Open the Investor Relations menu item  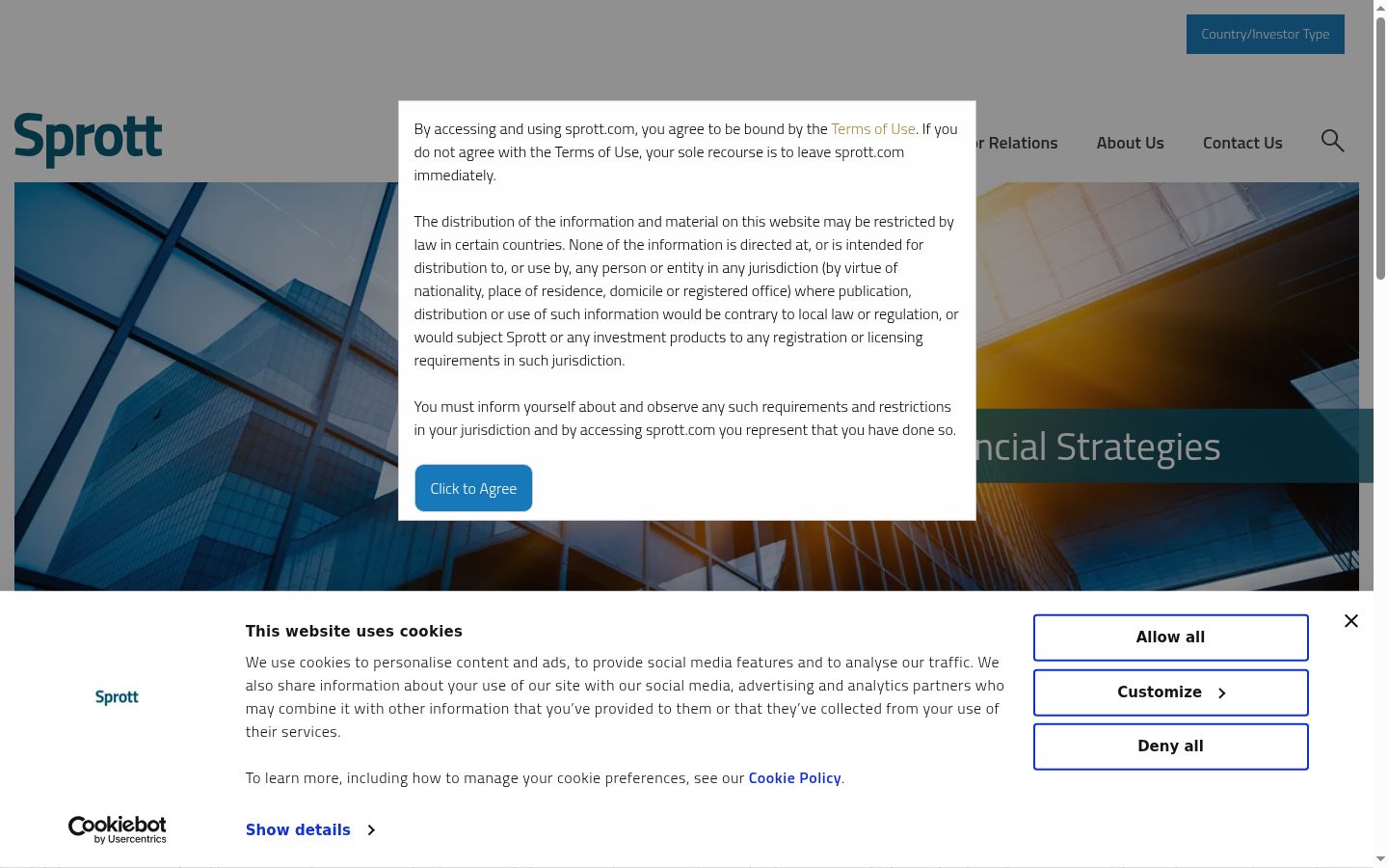pos(1017,143)
